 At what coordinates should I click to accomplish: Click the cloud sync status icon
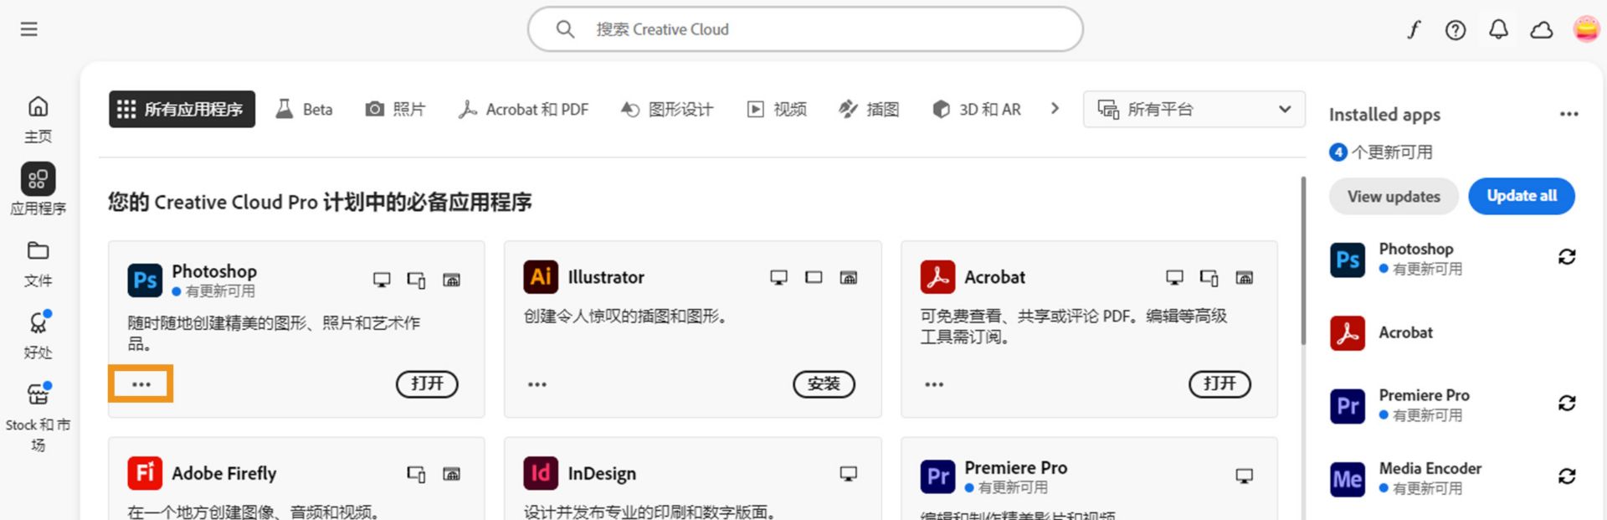click(1541, 30)
